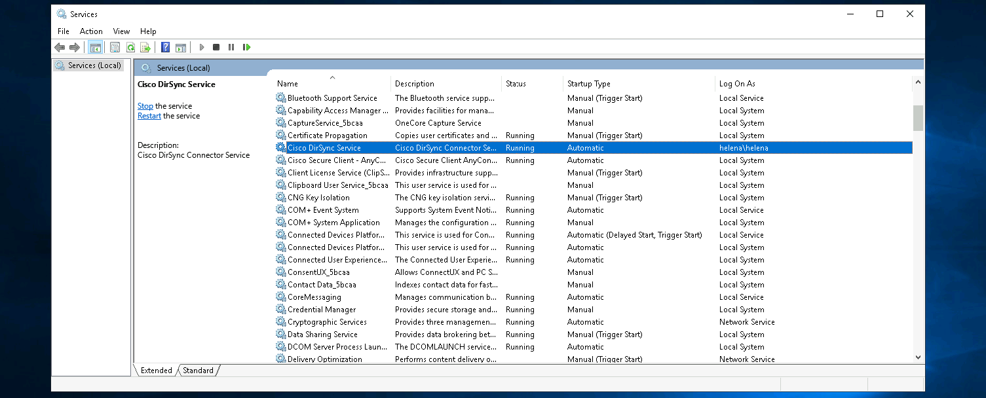986x398 pixels.
Task: Sort by the Log On As column header
Action: [x=737, y=84]
